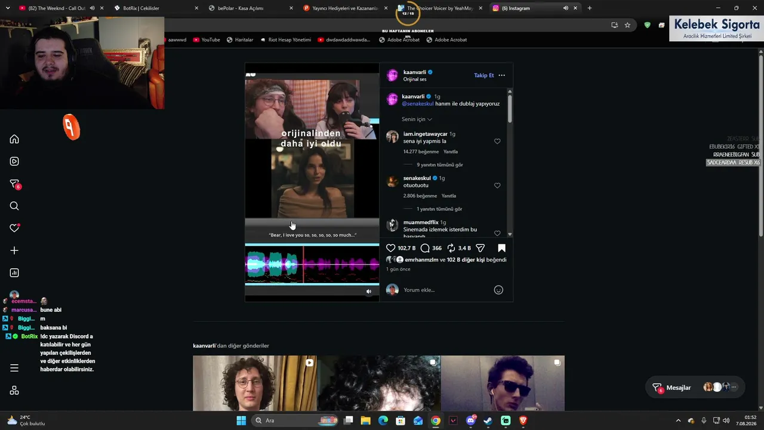Image resolution: width=764 pixels, height=430 pixels.
Task: Expand '1 yanıtın tümünü gör' replies
Action: tap(439, 209)
